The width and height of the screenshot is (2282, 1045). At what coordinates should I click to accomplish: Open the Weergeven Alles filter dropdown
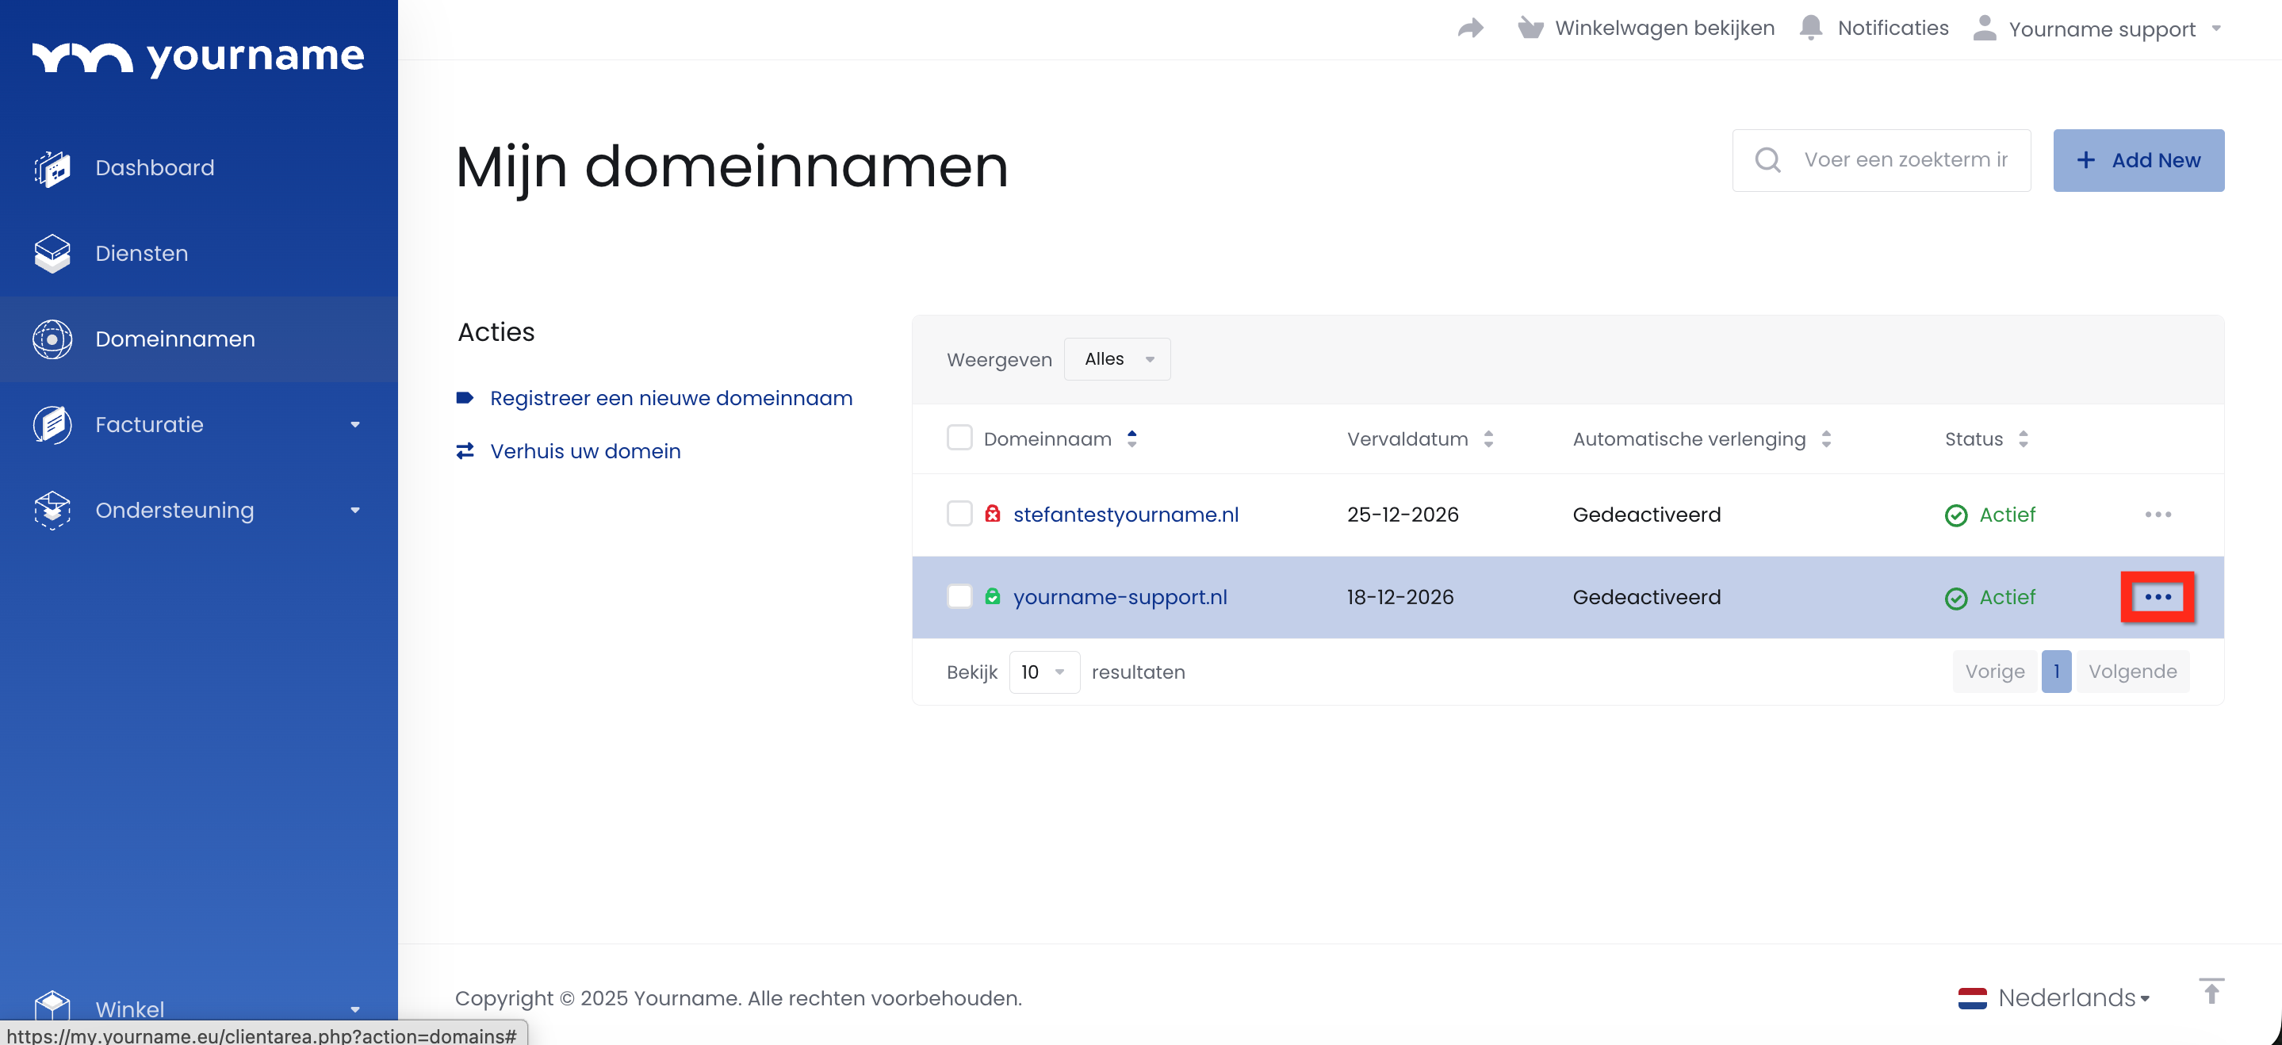1117,358
